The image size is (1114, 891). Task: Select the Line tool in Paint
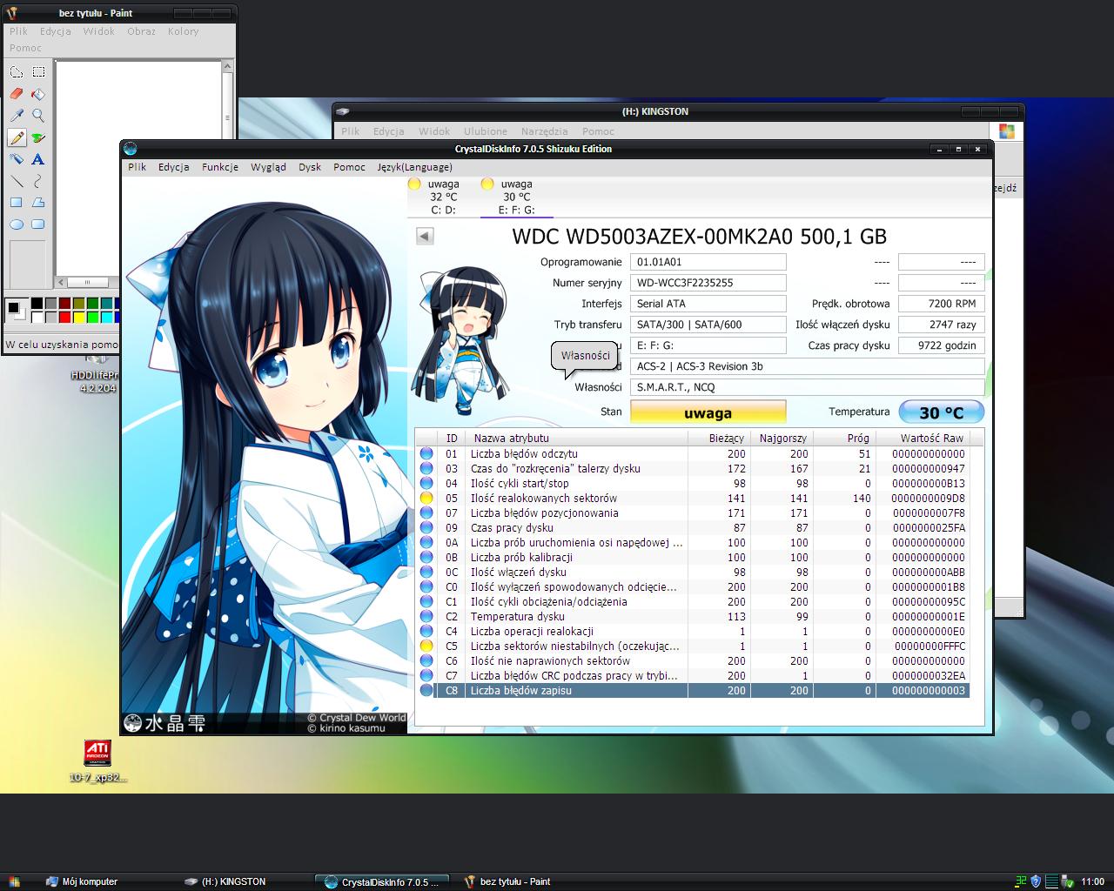click(17, 181)
